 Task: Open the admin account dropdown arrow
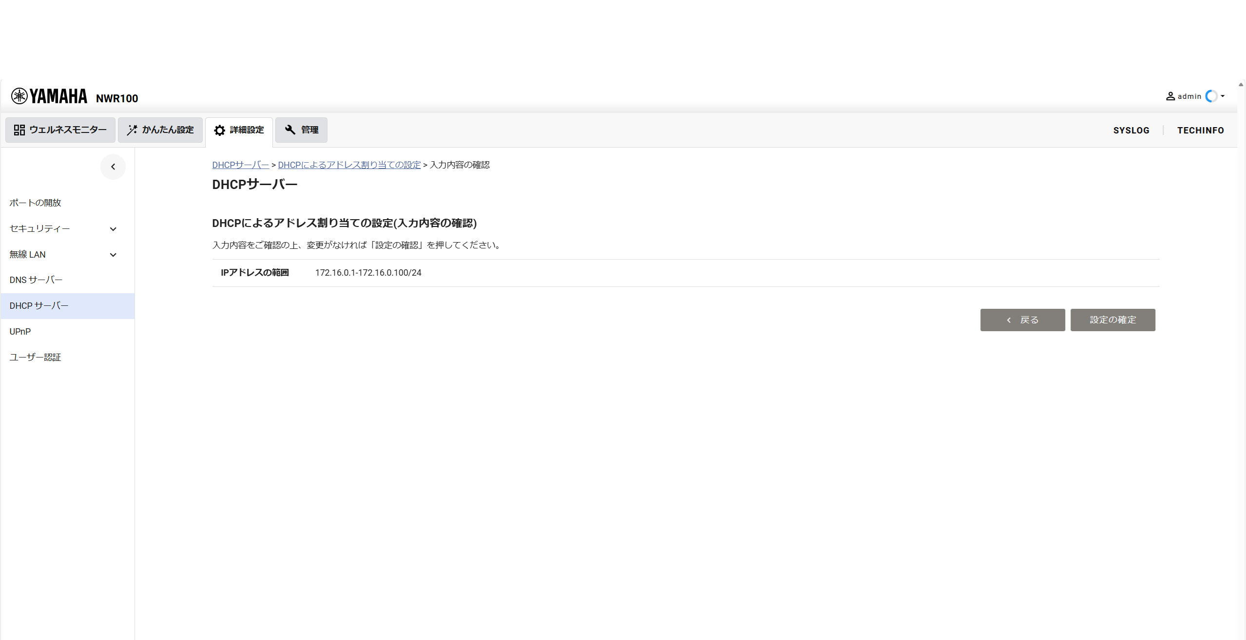(x=1223, y=96)
